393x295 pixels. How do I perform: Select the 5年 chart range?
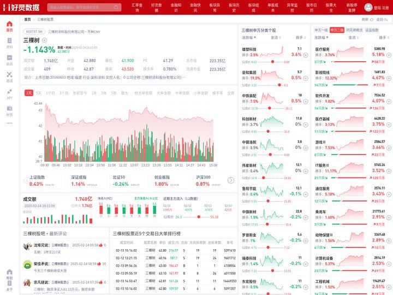click(114, 93)
